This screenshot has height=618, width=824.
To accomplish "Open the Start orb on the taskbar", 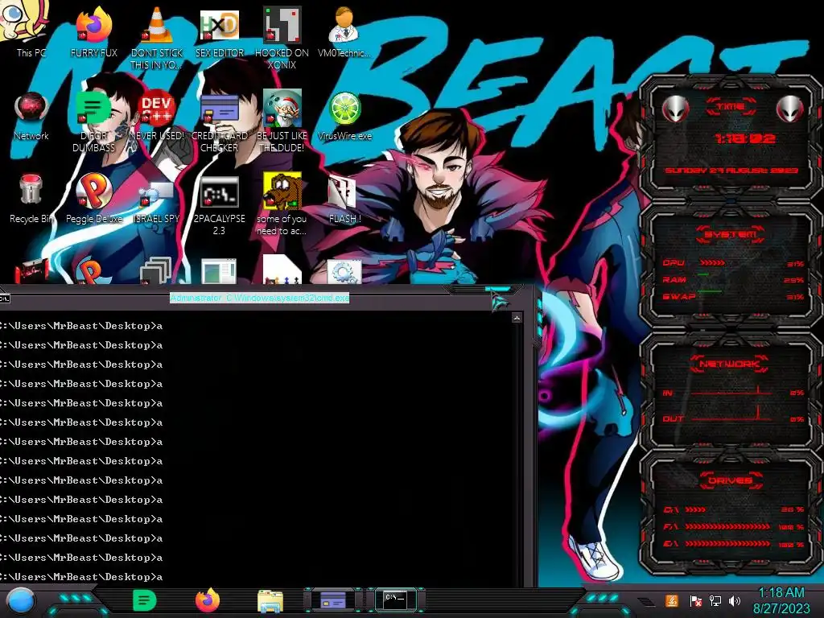I will (21, 601).
